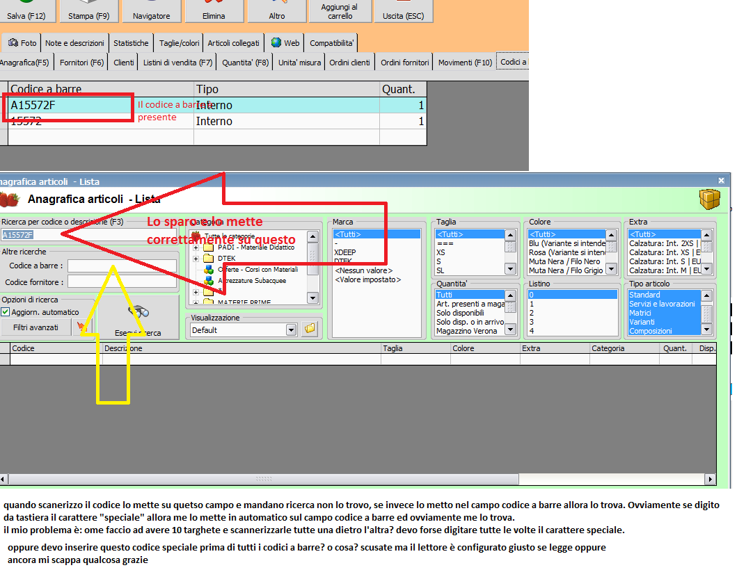This screenshot has width=746, height=570.
Task: Select <Nessun valore> in the Marca list
Action: pos(364,270)
